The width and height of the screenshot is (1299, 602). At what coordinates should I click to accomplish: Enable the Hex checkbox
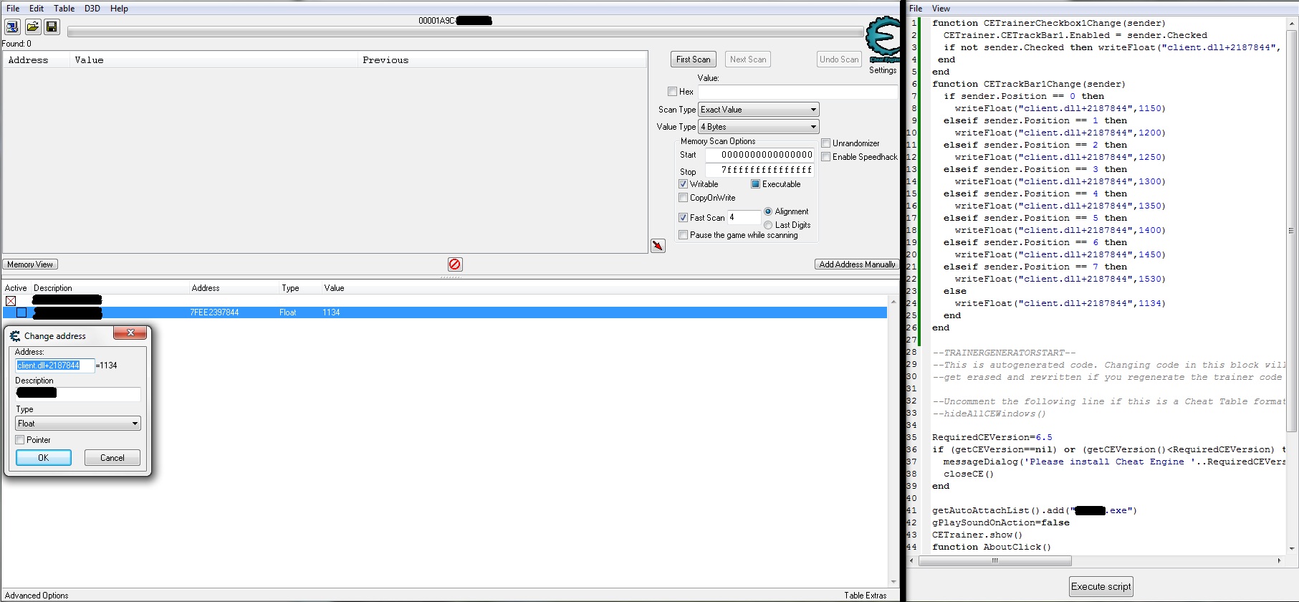click(672, 92)
